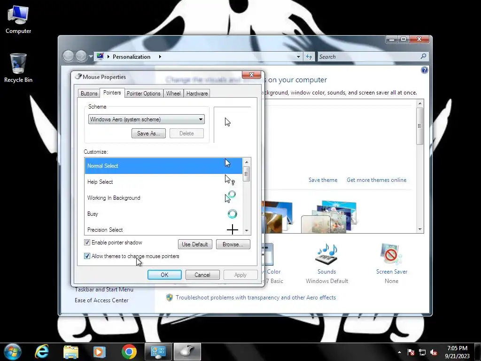Viewport: 481px width, 361px height.
Task: Open Troubleshoot problems with transparency link
Action: 256,298
